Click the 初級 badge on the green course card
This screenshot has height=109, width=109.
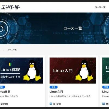pyautogui.click(x=105, y=87)
